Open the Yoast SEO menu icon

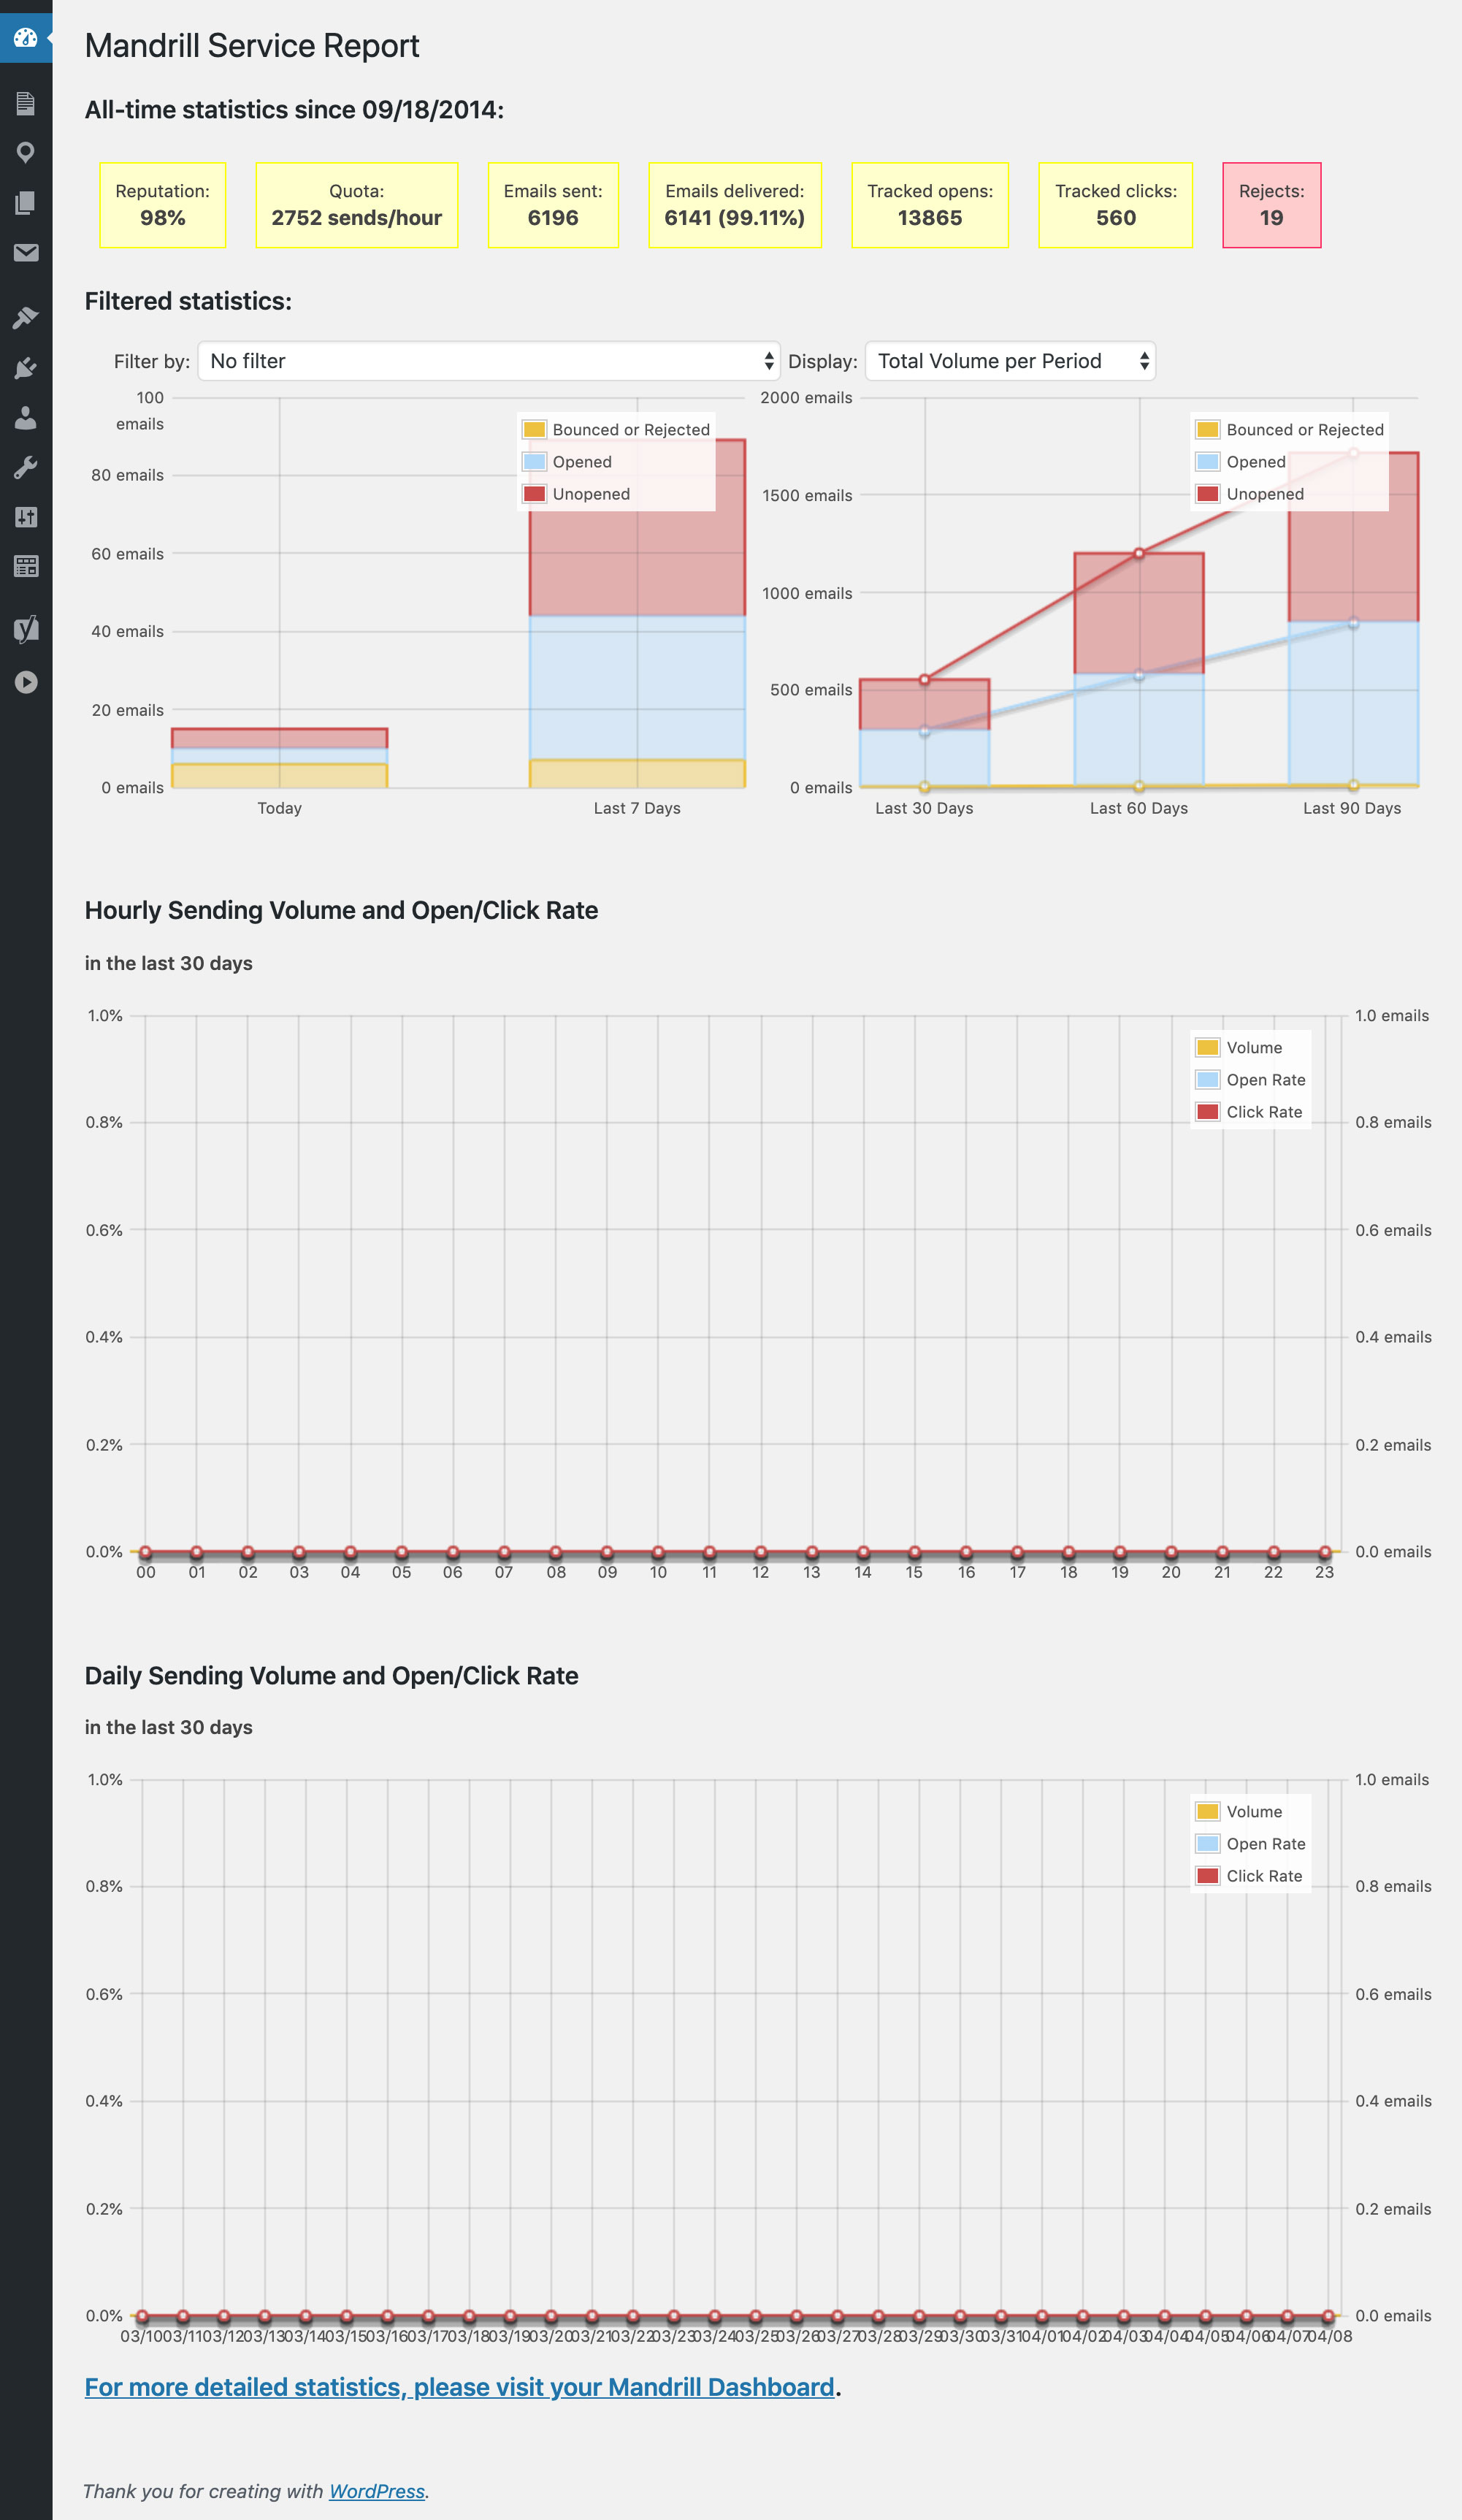click(26, 628)
